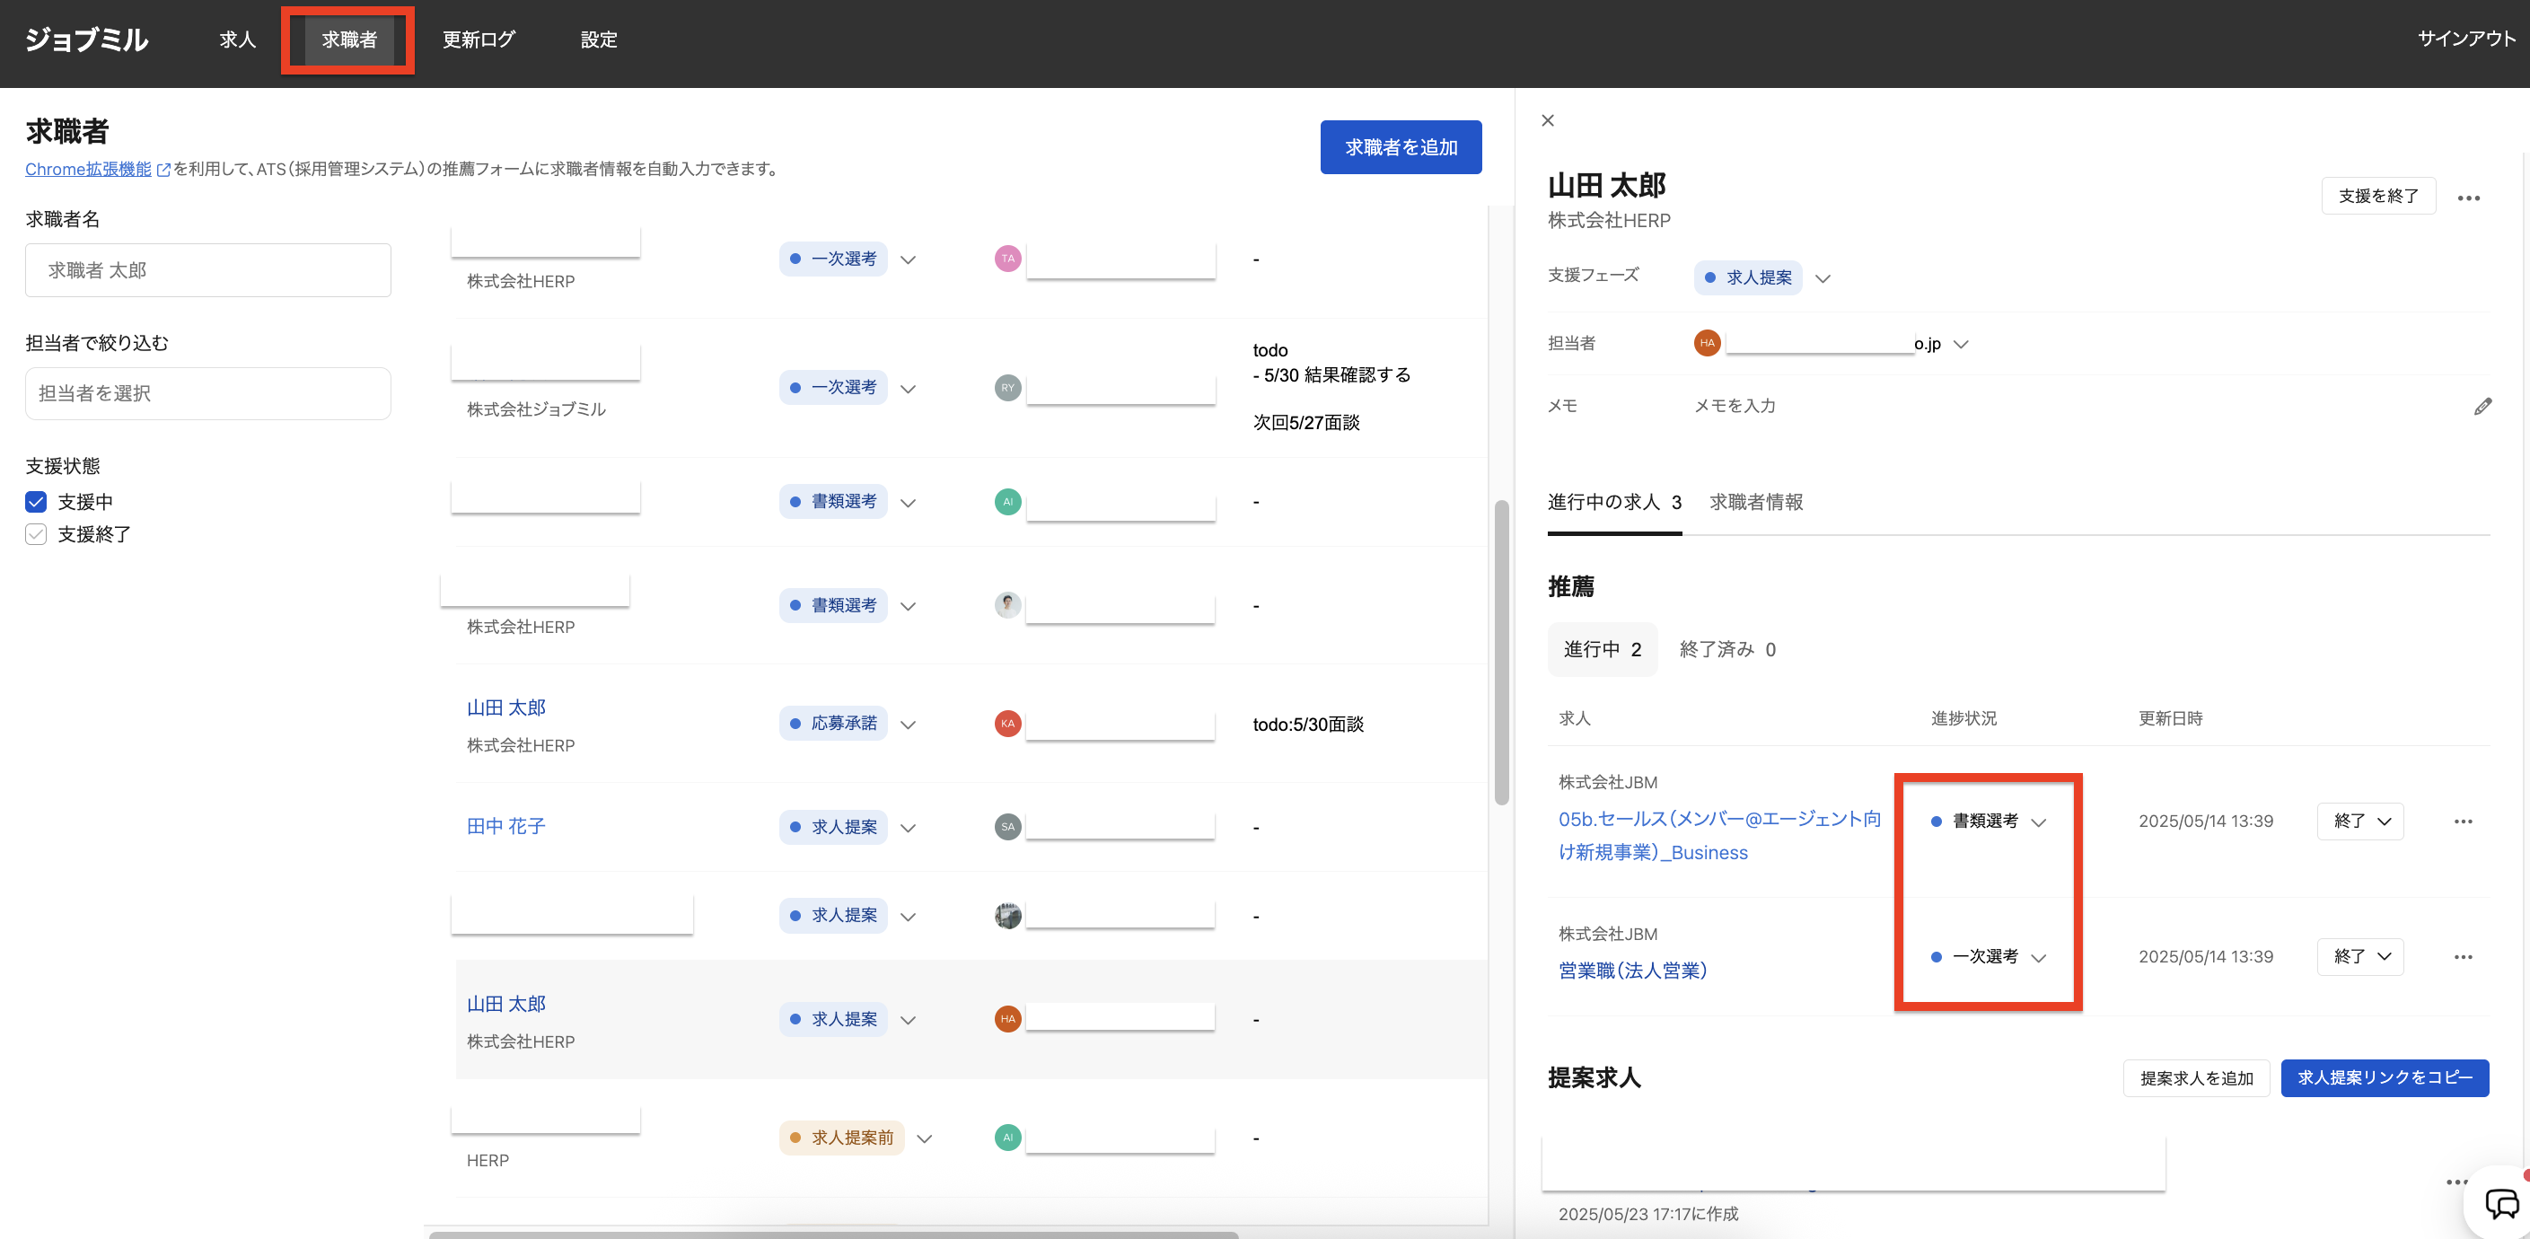Image resolution: width=2530 pixels, height=1239 pixels.
Task: Click the 求職者を追加 button
Action: 1400,147
